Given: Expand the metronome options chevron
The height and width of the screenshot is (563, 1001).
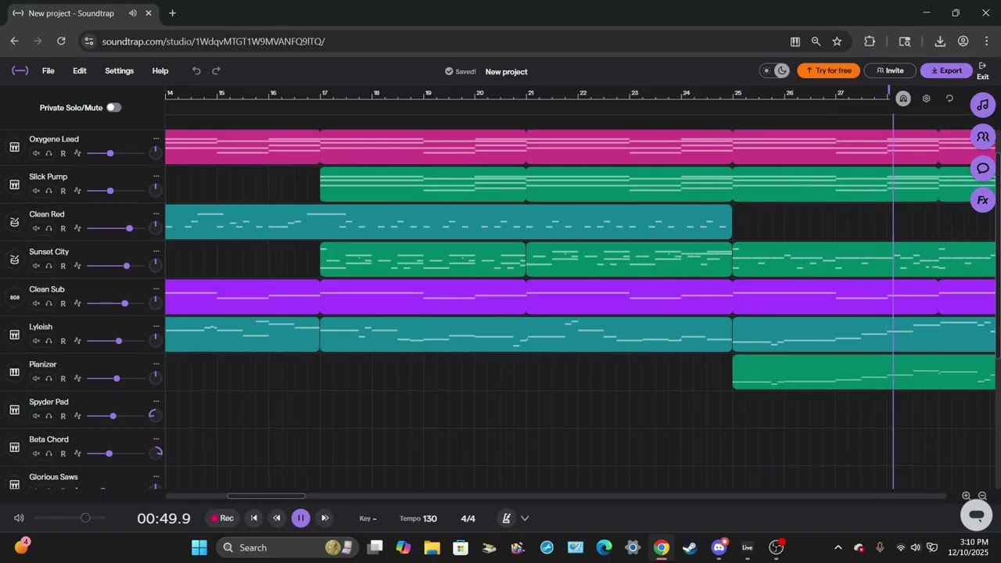Looking at the screenshot, I should coord(525,518).
